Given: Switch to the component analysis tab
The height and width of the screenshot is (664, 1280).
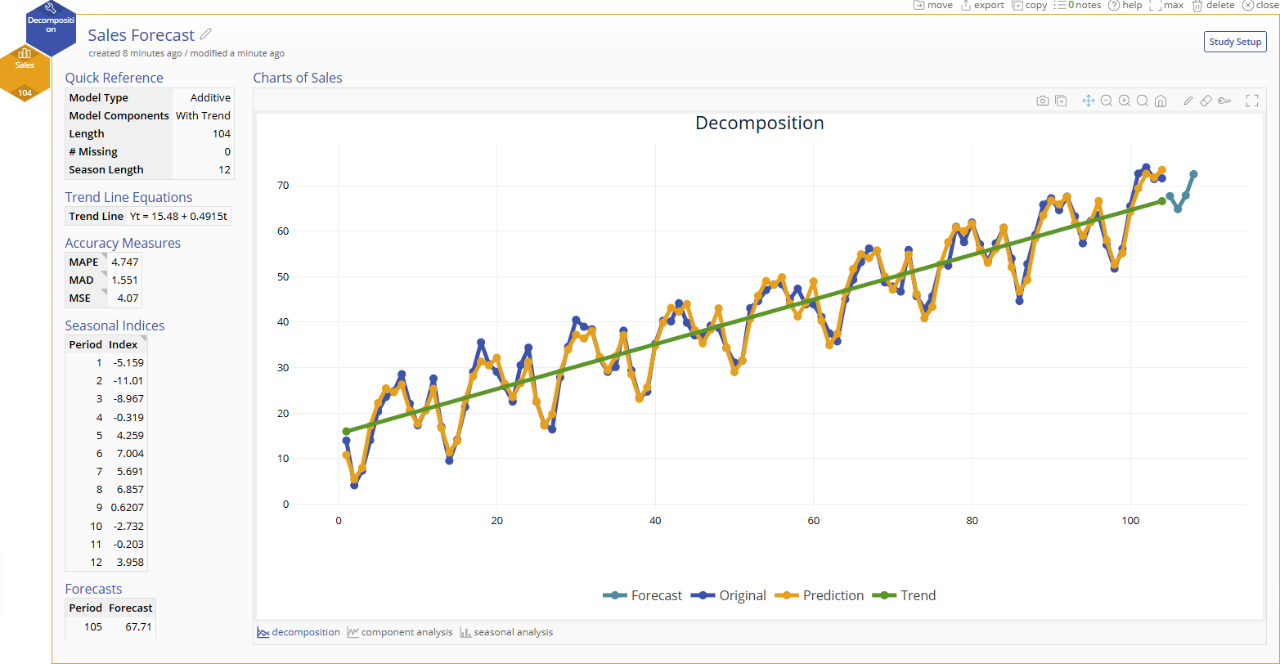Looking at the screenshot, I should (399, 632).
